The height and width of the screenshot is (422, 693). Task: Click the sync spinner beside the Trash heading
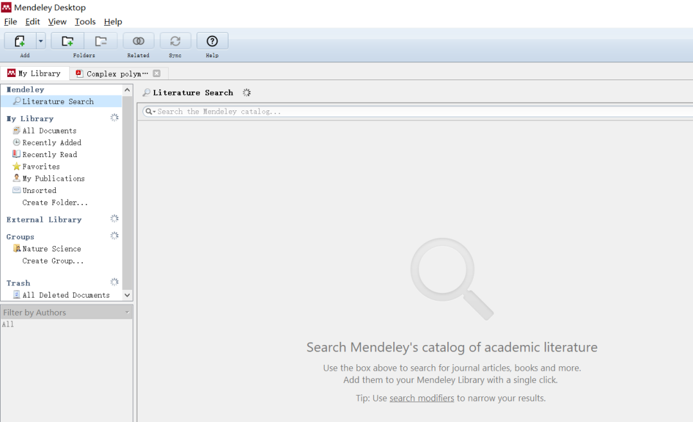(x=114, y=282)
